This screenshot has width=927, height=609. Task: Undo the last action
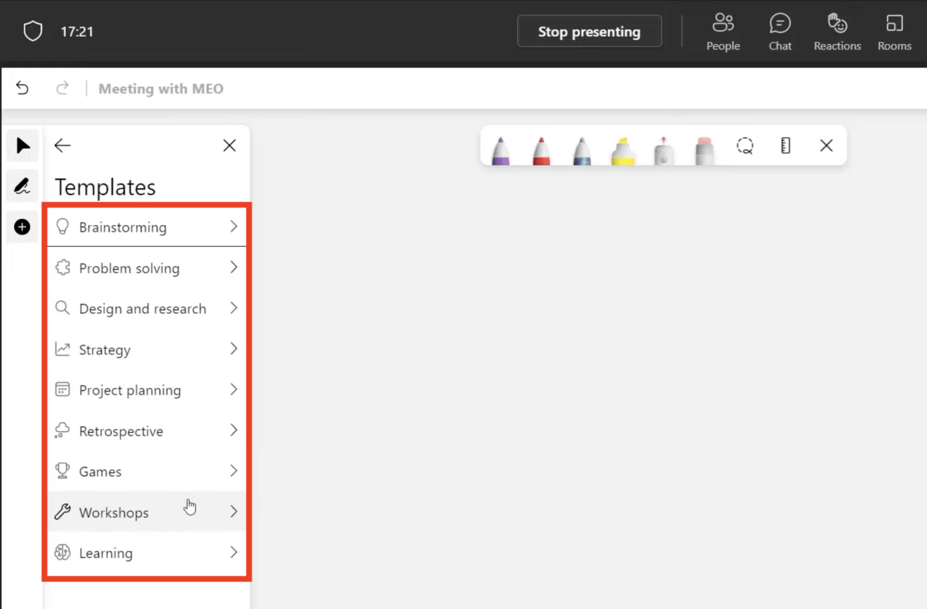pos(22,88)
